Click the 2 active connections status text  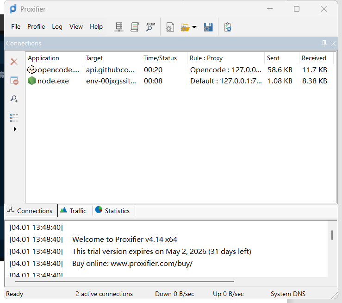pos(104,294)
